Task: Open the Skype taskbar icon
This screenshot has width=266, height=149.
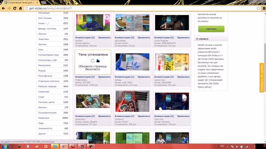Action: (55, 147)
